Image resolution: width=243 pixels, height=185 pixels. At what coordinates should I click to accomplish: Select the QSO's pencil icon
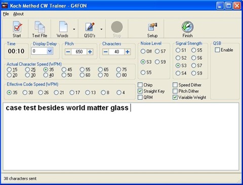[x=90, y=27]
